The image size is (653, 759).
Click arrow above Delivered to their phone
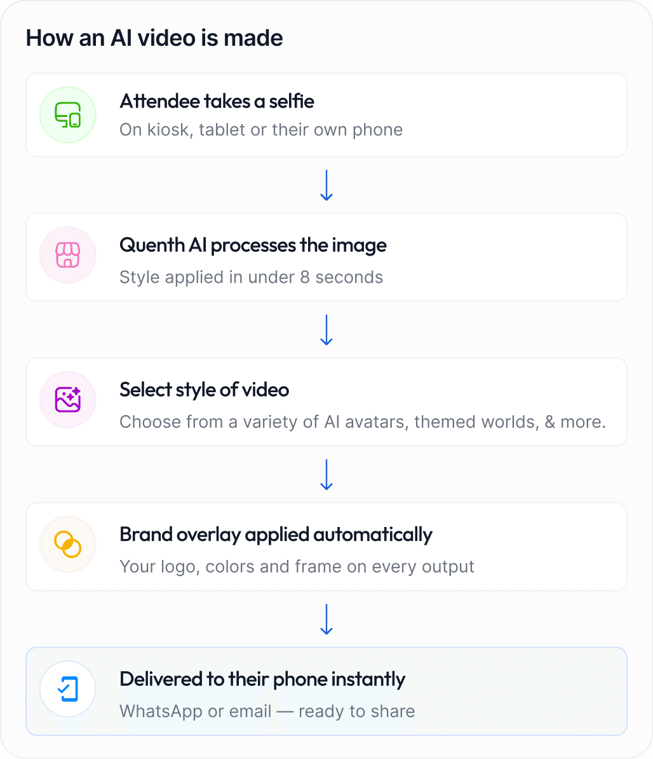click(326, 619)
